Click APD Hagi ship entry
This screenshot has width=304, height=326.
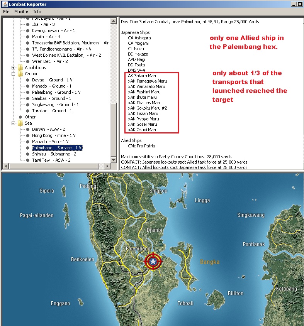pos(137,59)
